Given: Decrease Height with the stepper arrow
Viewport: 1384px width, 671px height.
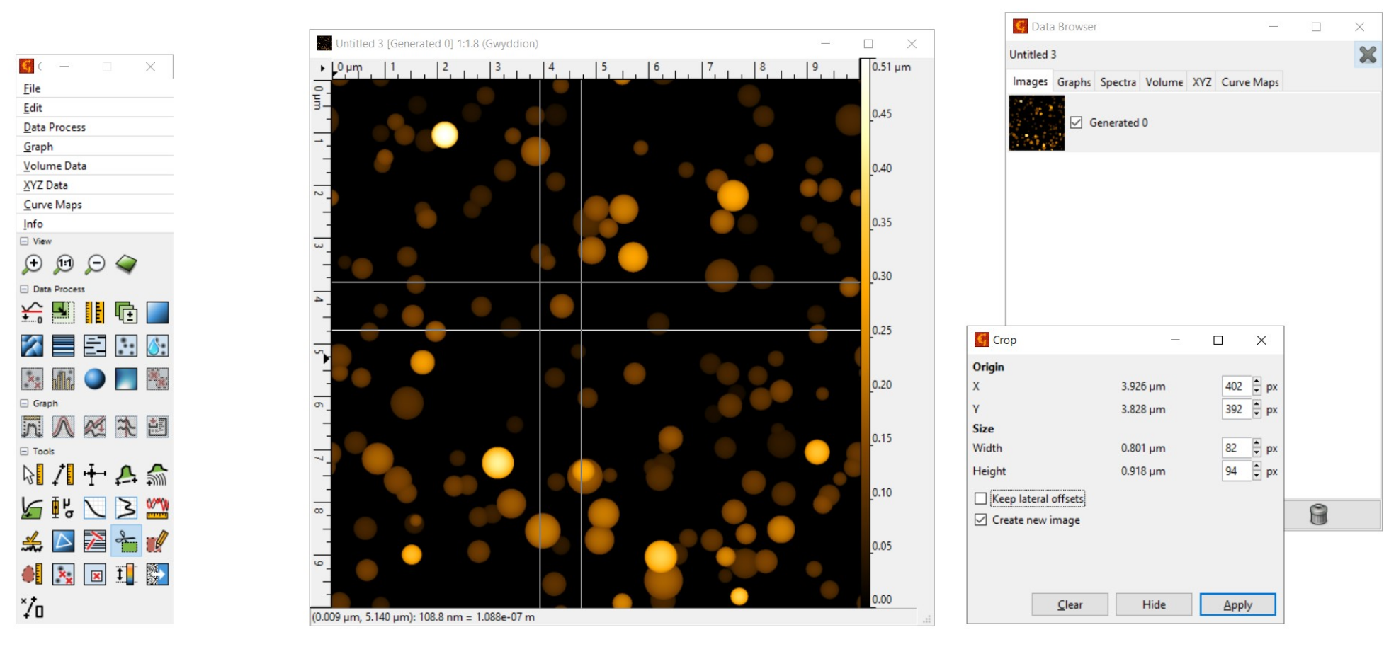Looking at the screenshot, I should point(1257,476).
